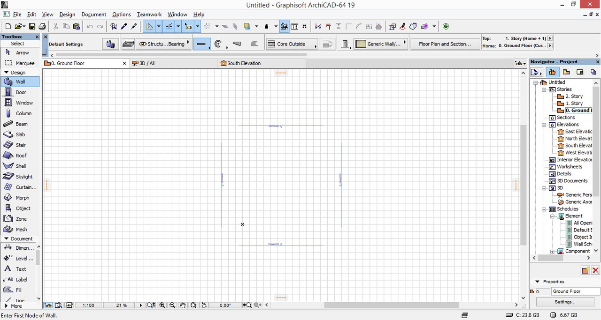This screenshot has height=320, width=601.
Task: Toggle guide lines button in toolbar
Action: [149, 27]
